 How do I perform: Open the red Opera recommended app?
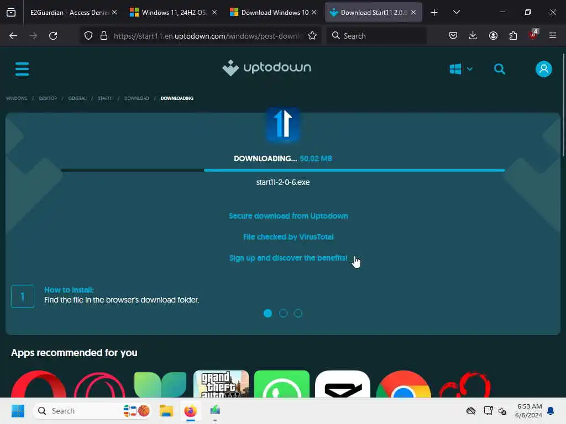(39, 384)
